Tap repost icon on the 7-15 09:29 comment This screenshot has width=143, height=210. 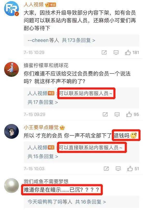click(x=105, y=114)
